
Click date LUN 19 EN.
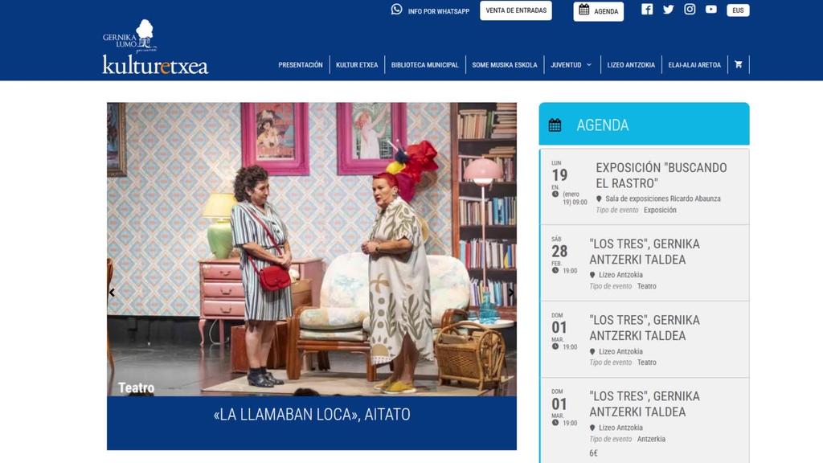pos(559,175)
